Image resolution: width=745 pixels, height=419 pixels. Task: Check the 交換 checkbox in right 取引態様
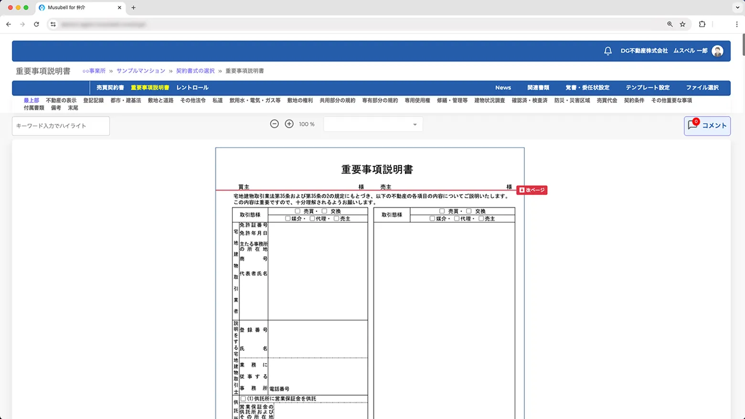coord(469,211)
